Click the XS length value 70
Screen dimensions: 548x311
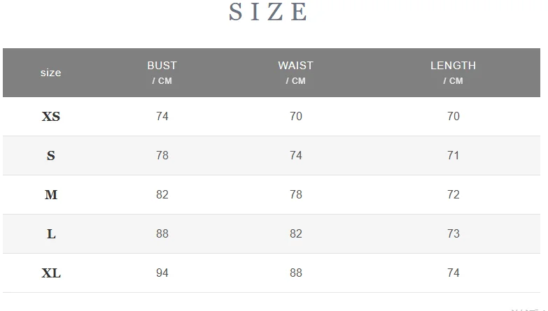[454, 116]
